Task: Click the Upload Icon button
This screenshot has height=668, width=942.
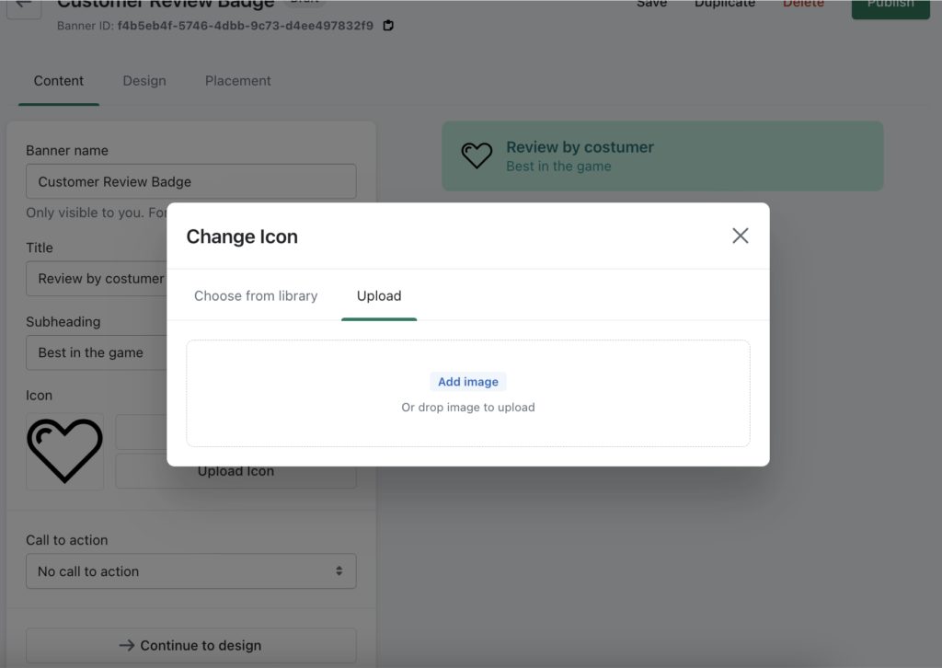Action: pos(235,471)
